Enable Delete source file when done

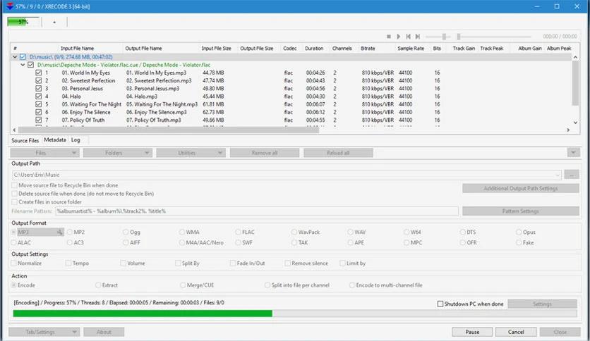[x=14, y=194]
